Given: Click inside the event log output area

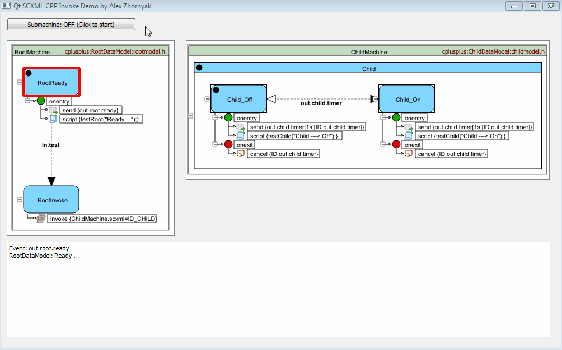Looking at the screenshot, I should (278, 296).
